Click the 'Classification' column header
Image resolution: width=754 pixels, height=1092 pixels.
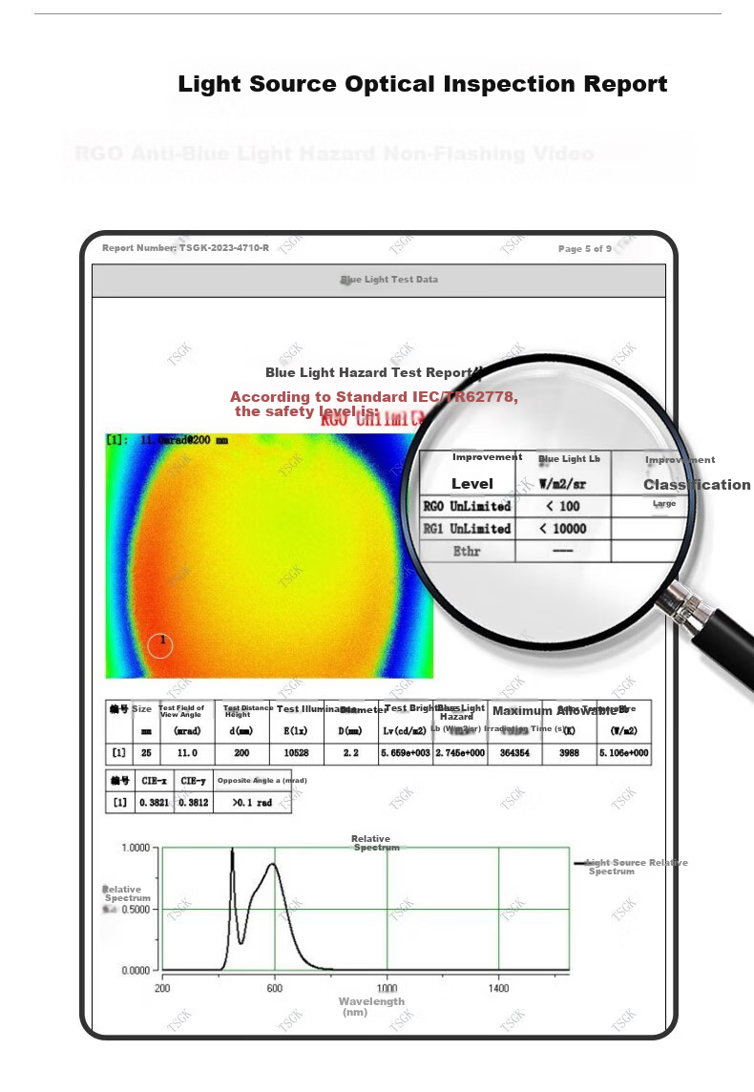point(696,485)
